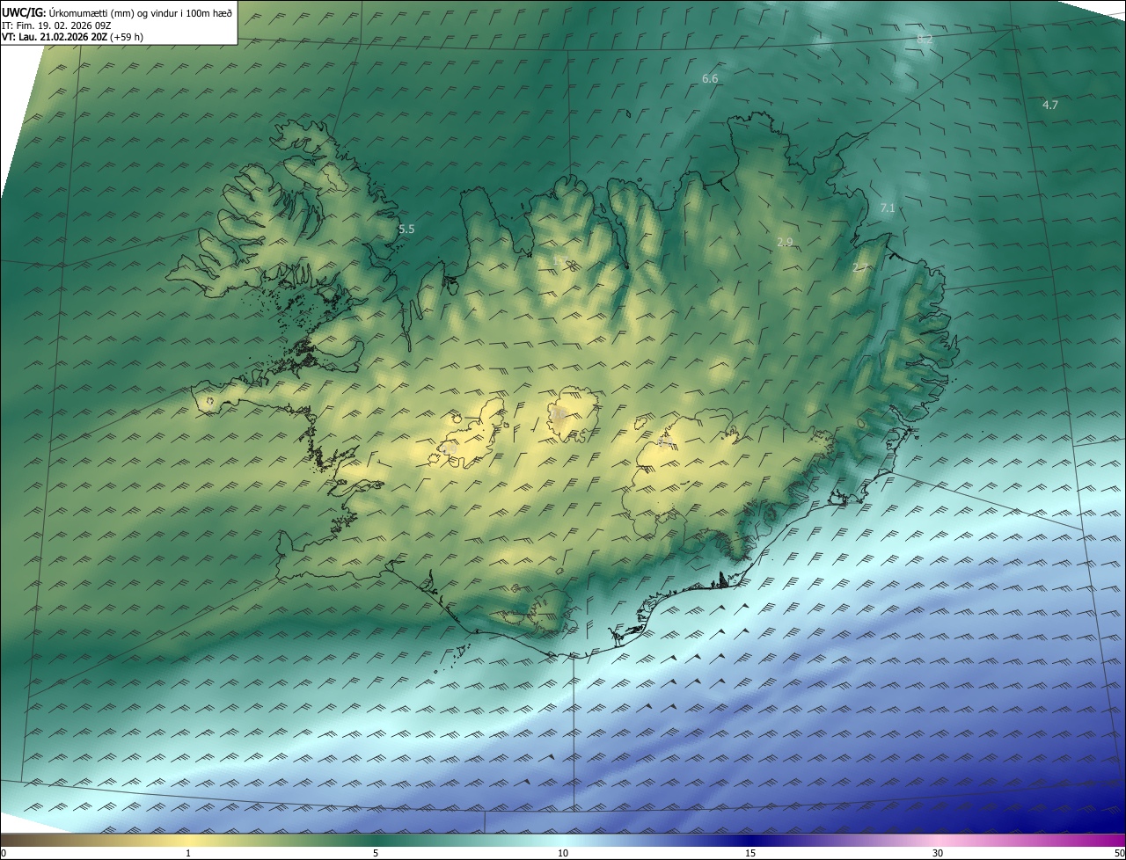Click the "10" tick label on the color scale
The height and width of the screenshot is (860, 1126).
(x=563, y=853)
